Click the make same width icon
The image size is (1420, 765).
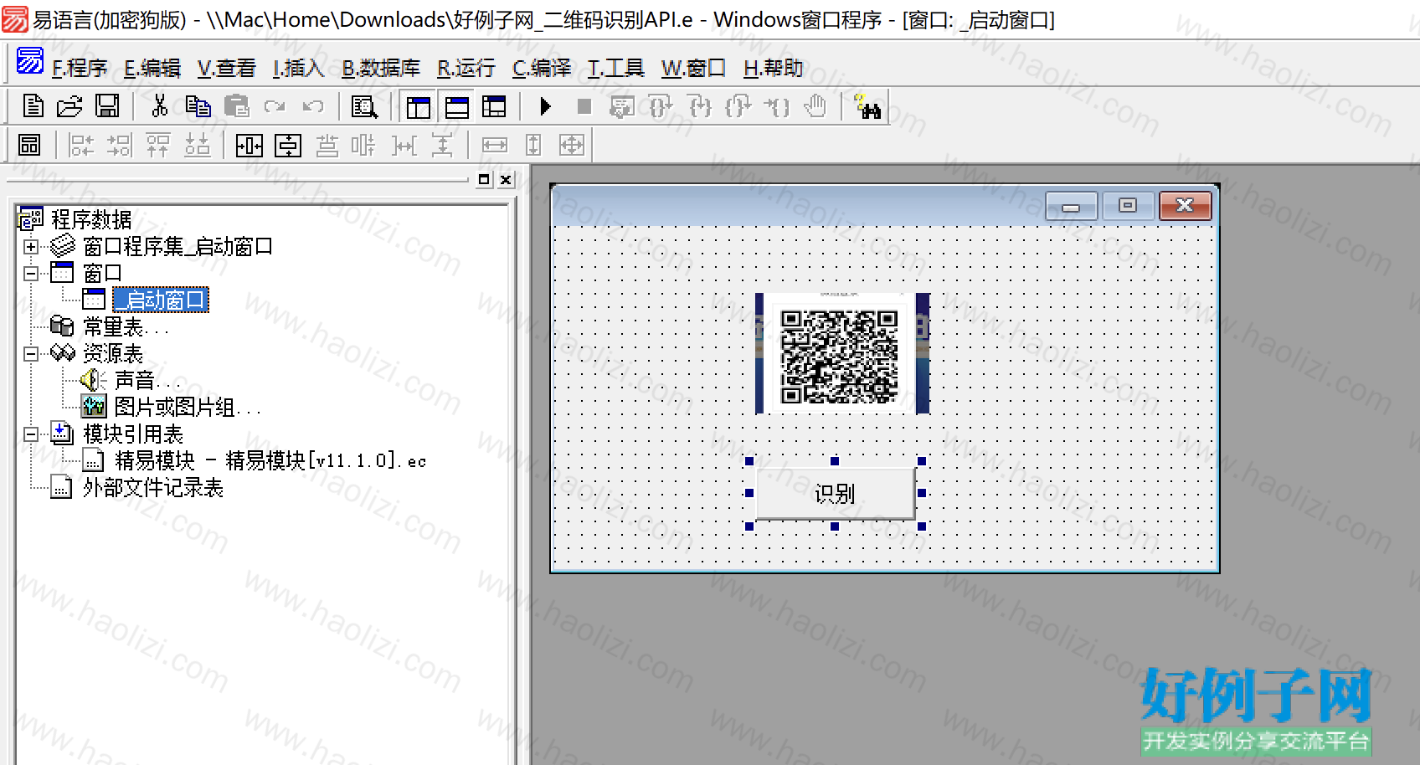(x=494, y=146)
